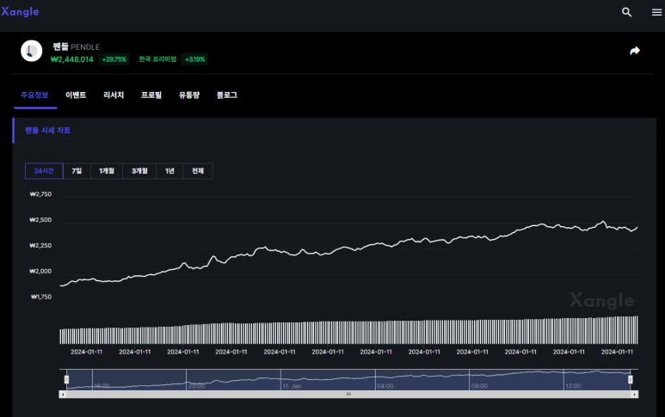Click the 11. Jan navigator marker
The width and height of the screenshot is (665, 417).
pyautogui.click(x=292, y=386)
